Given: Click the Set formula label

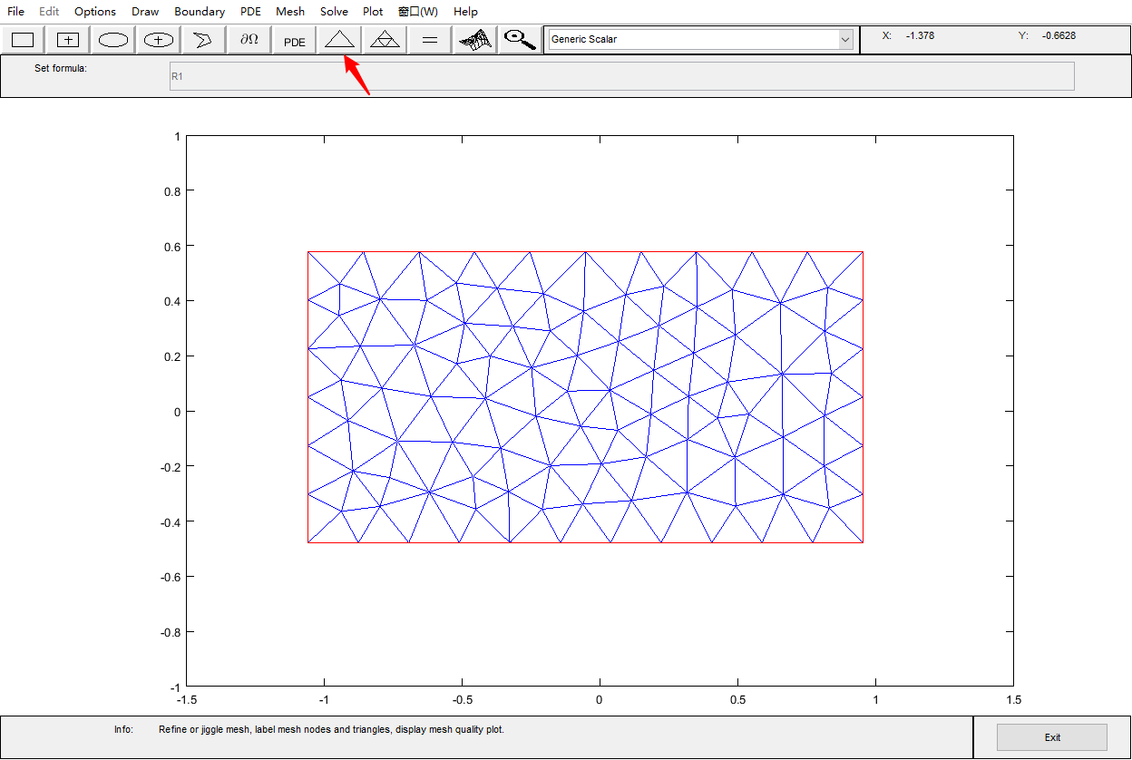Looking at the screenshot, I should 61,68.
